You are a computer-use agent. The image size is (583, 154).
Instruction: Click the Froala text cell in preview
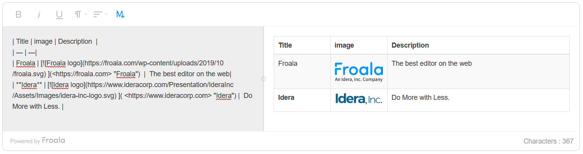(302, 72)
